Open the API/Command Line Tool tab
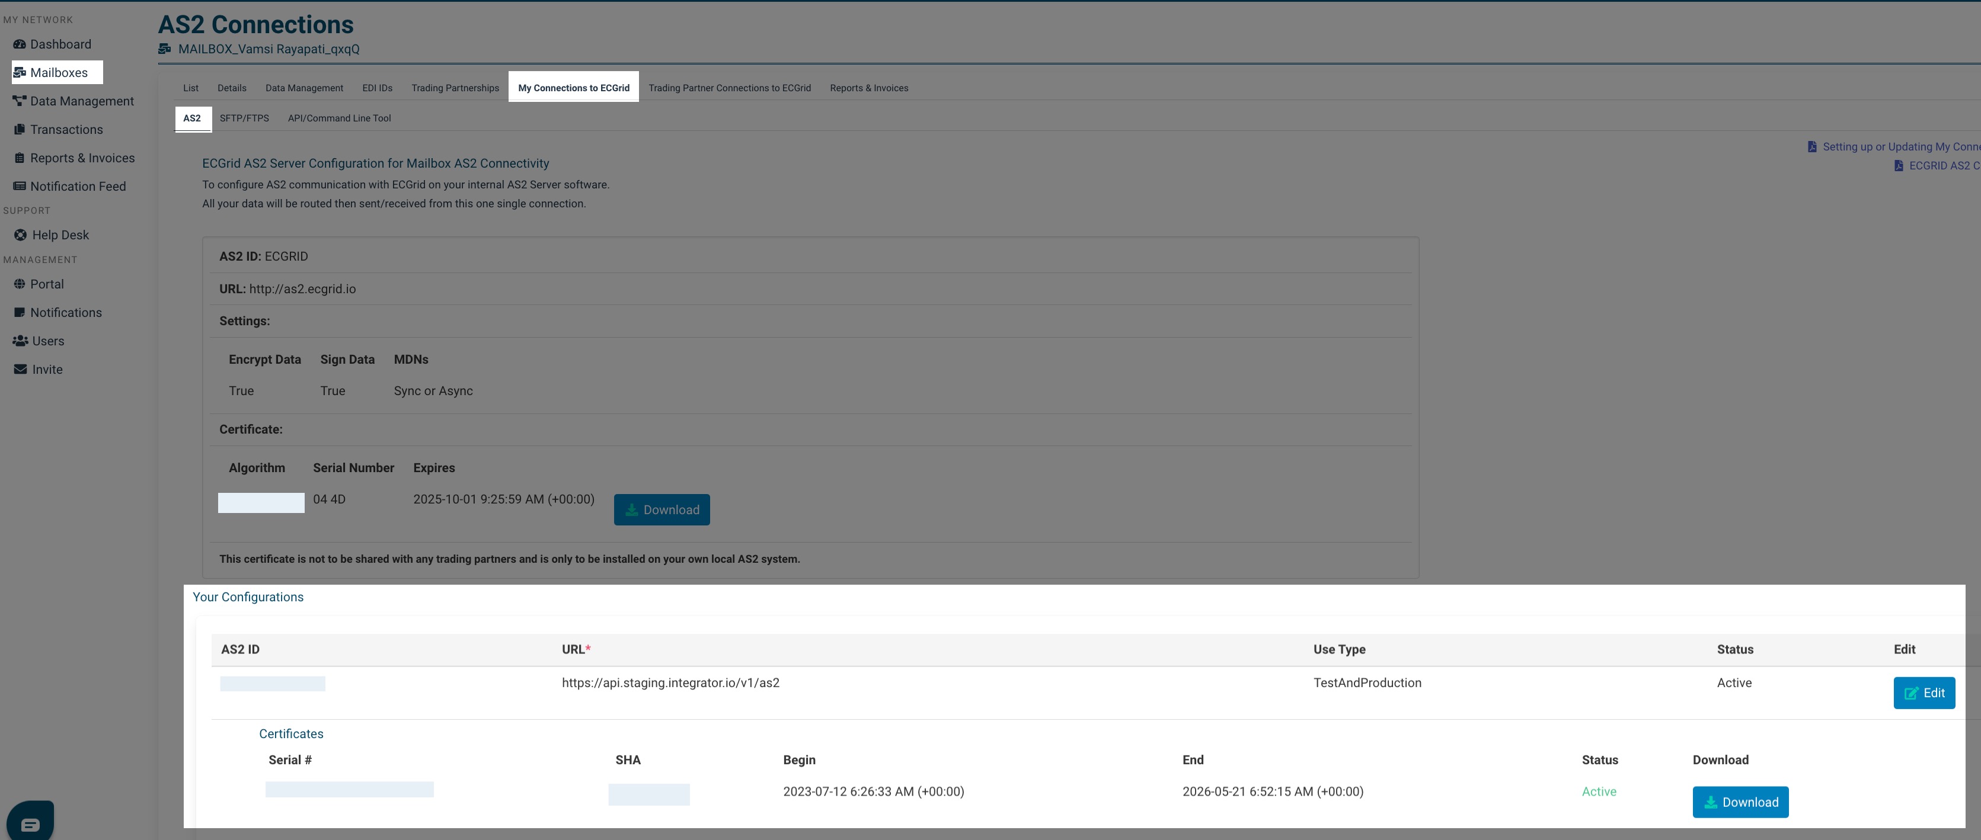This screenshot has height=840, width=1981. pyautogui.click(x=339, y=118)
